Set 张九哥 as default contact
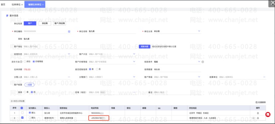 coord(30,113)
